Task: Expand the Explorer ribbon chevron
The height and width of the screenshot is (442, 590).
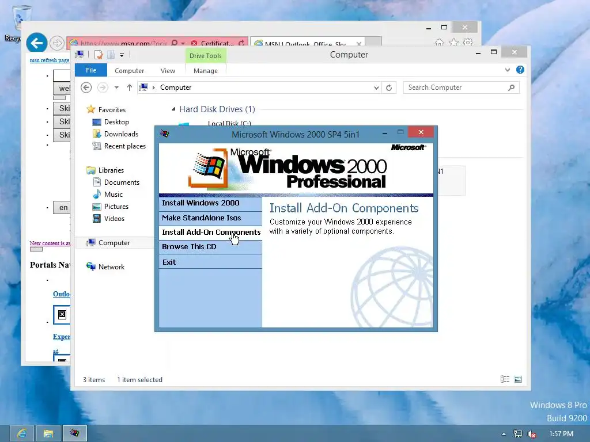Action: 508,70
